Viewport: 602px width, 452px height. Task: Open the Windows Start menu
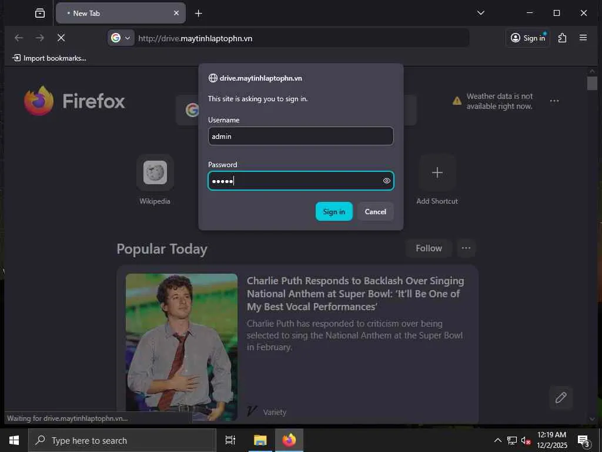pyautogui.click(x=14, y=440)
